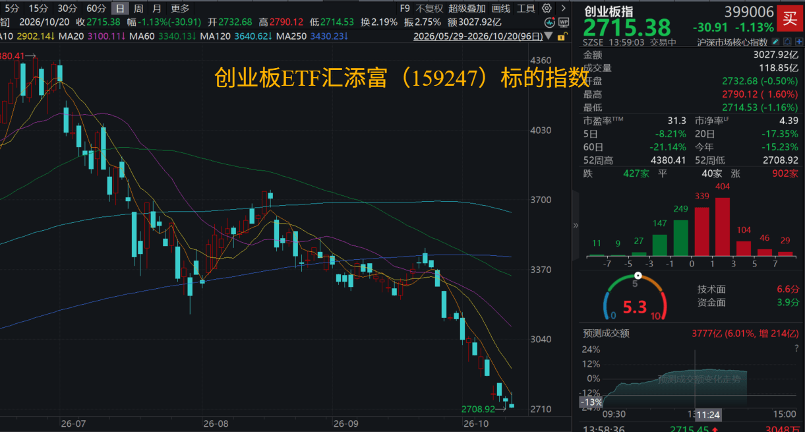
Task: Click the 资金面 score row
Action: (x=748, y=302)
